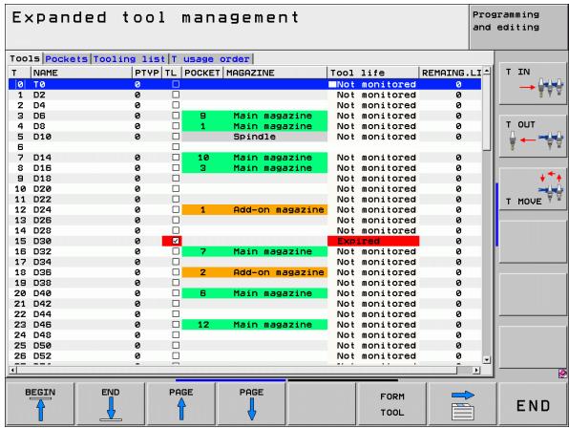Select the highlighted T0 name cell
Image resolution: width=569 pixels, height=428 pixels.
coord(81,84)
